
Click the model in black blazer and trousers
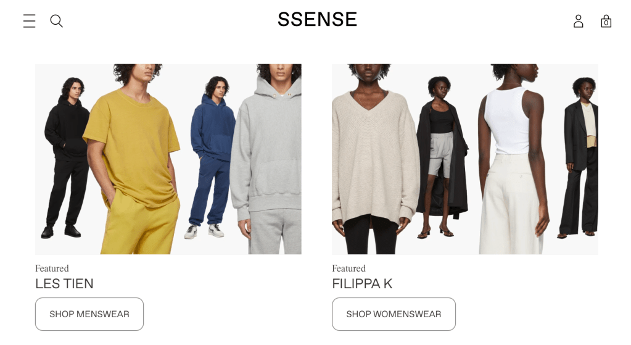579,157
